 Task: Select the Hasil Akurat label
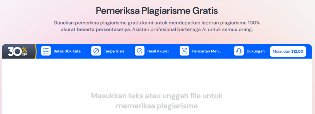click(x=158, y=51)
